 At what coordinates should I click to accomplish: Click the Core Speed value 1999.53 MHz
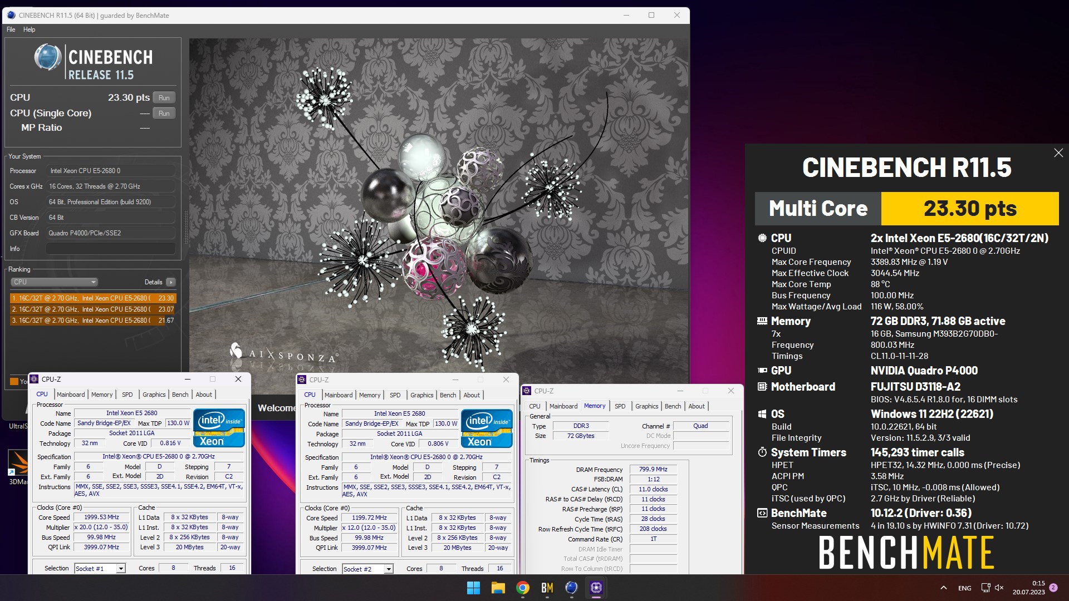click(102, 518)
